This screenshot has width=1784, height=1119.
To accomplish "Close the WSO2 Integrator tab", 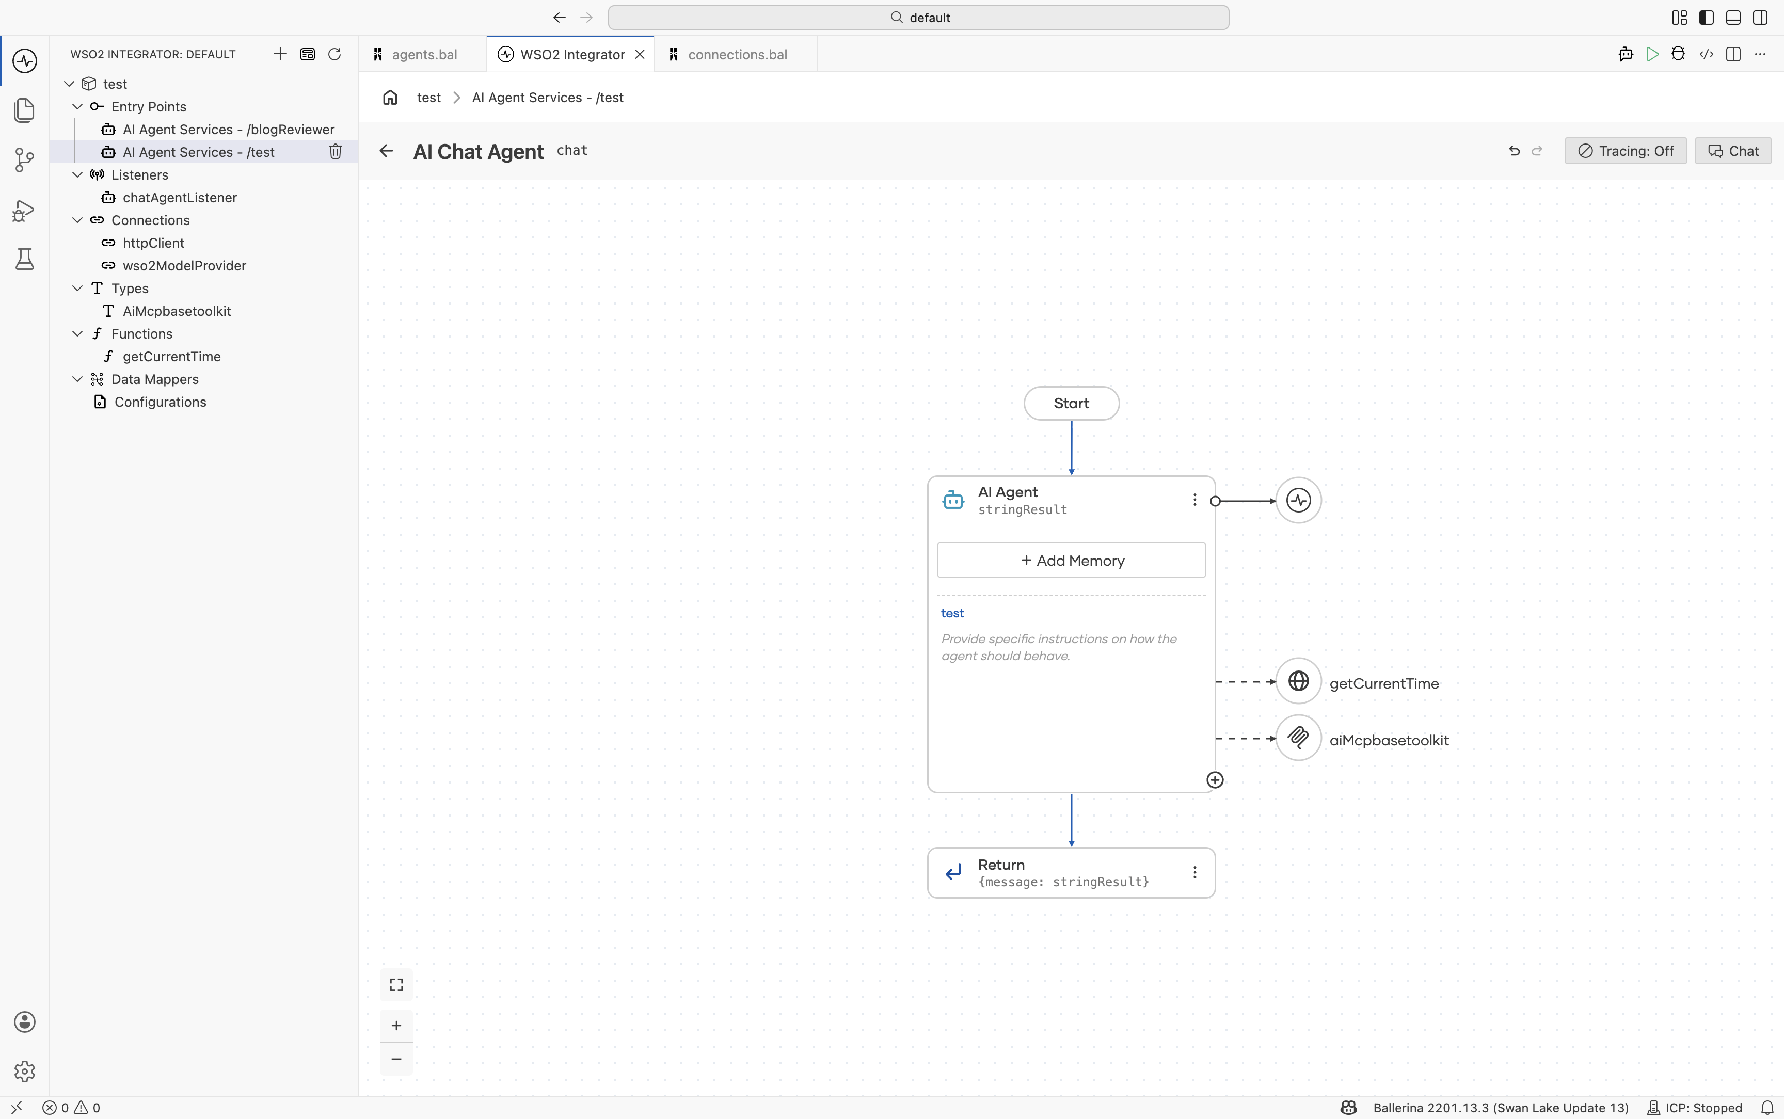I will [x=640, y=55].
